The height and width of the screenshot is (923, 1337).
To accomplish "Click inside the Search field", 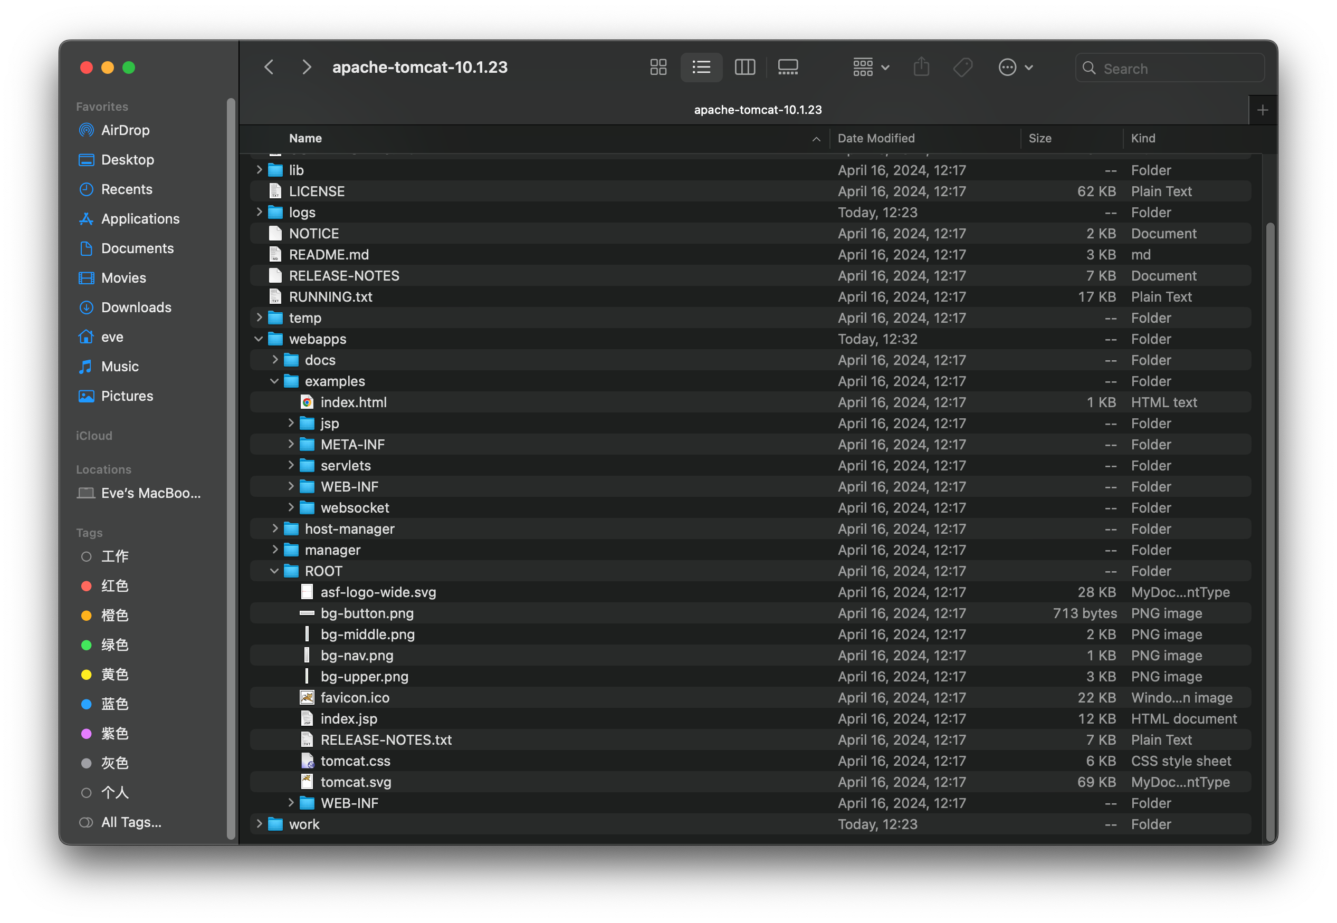I will point(1169,68).
